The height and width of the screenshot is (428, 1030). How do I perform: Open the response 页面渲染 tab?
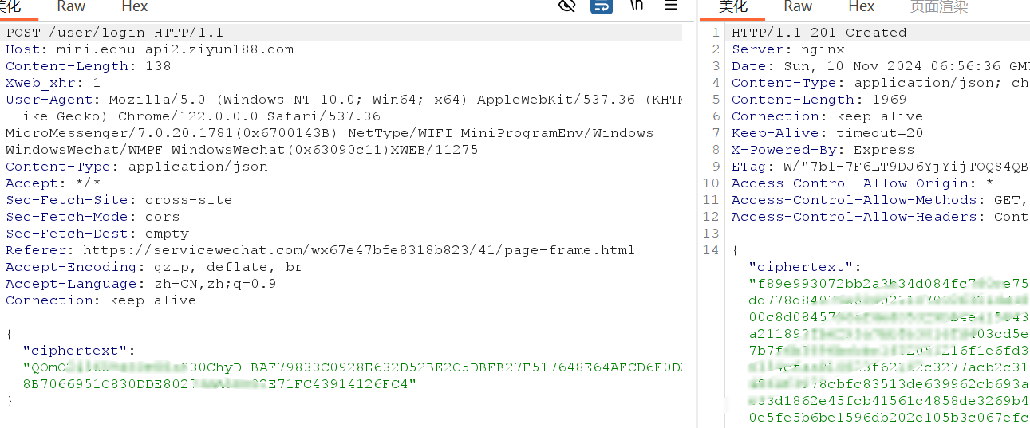939,7
